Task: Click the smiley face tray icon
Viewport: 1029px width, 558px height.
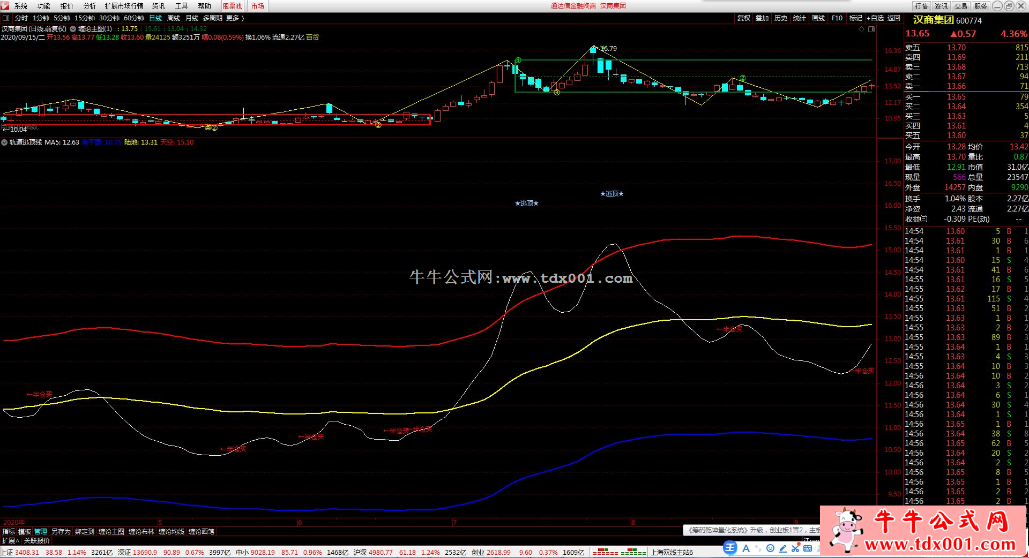Action: 770,548
